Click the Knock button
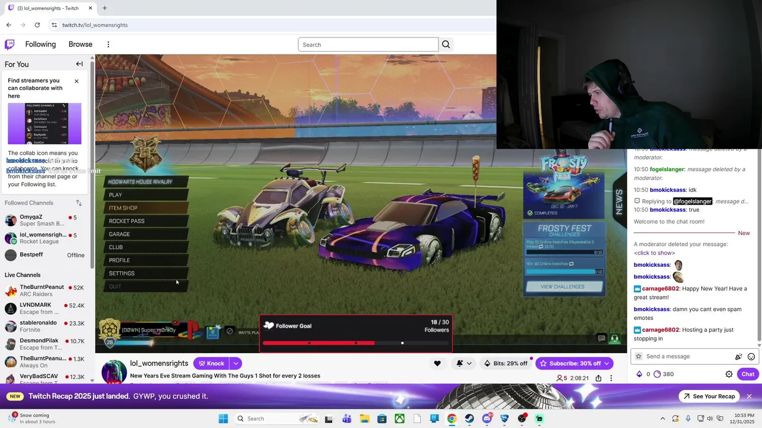Viewport: 762px width, 428px height. click(x=211, y=363)
